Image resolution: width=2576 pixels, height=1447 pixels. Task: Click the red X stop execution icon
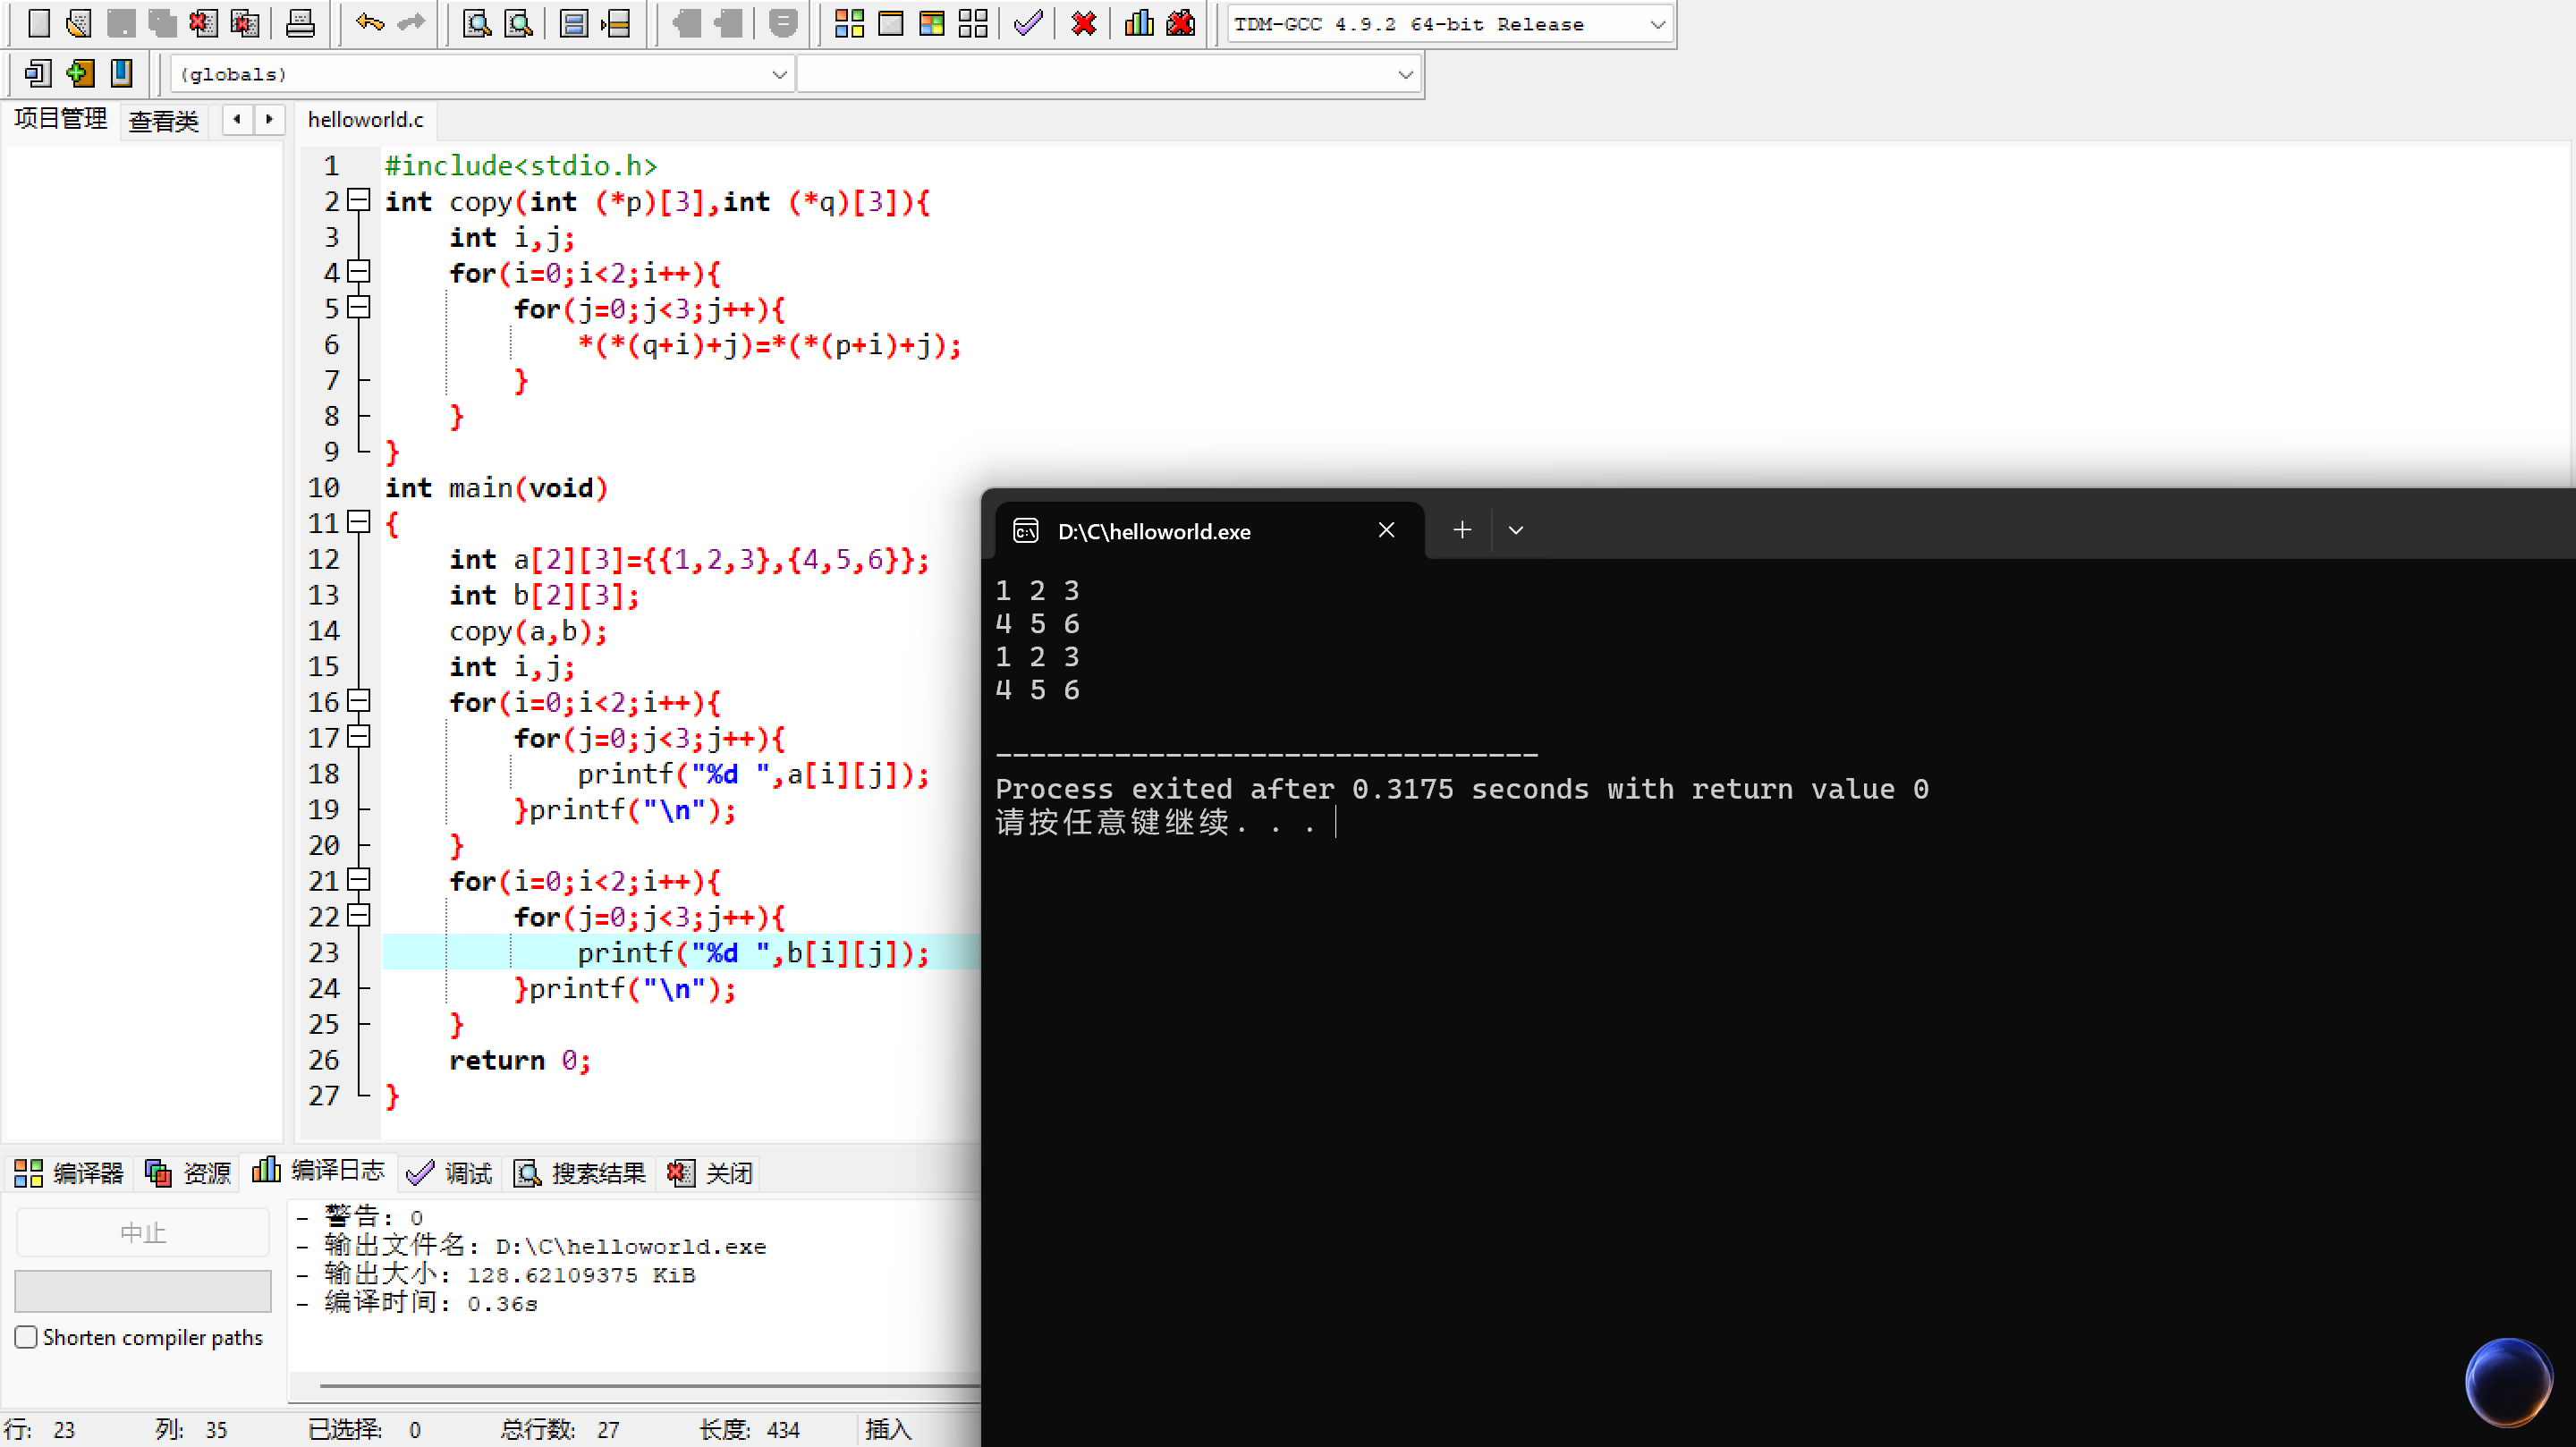(x=1084, y=22)
